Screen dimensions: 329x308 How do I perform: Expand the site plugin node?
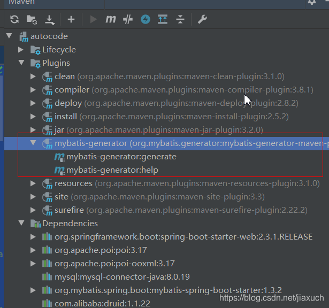pyautogui.click(x=33, y=197)
